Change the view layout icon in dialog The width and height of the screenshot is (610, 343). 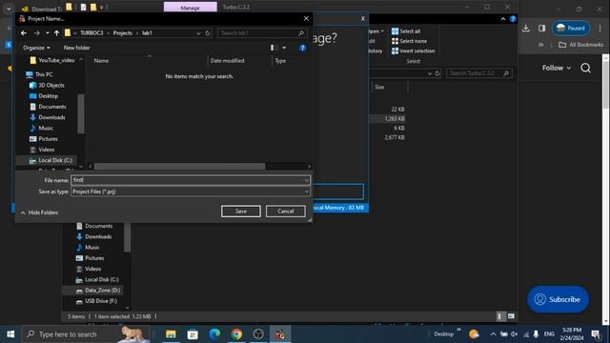pos(274,48)
